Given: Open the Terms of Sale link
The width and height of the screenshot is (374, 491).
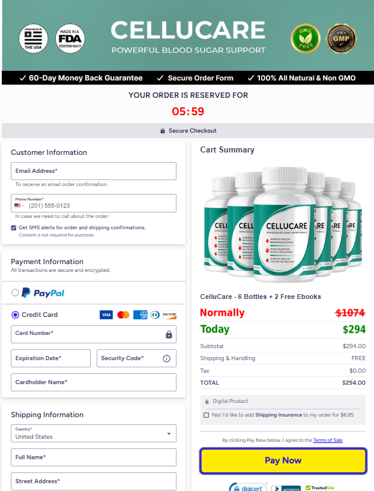Looking at the screenshot, I should pyautogui.click(x=328, y=440).
